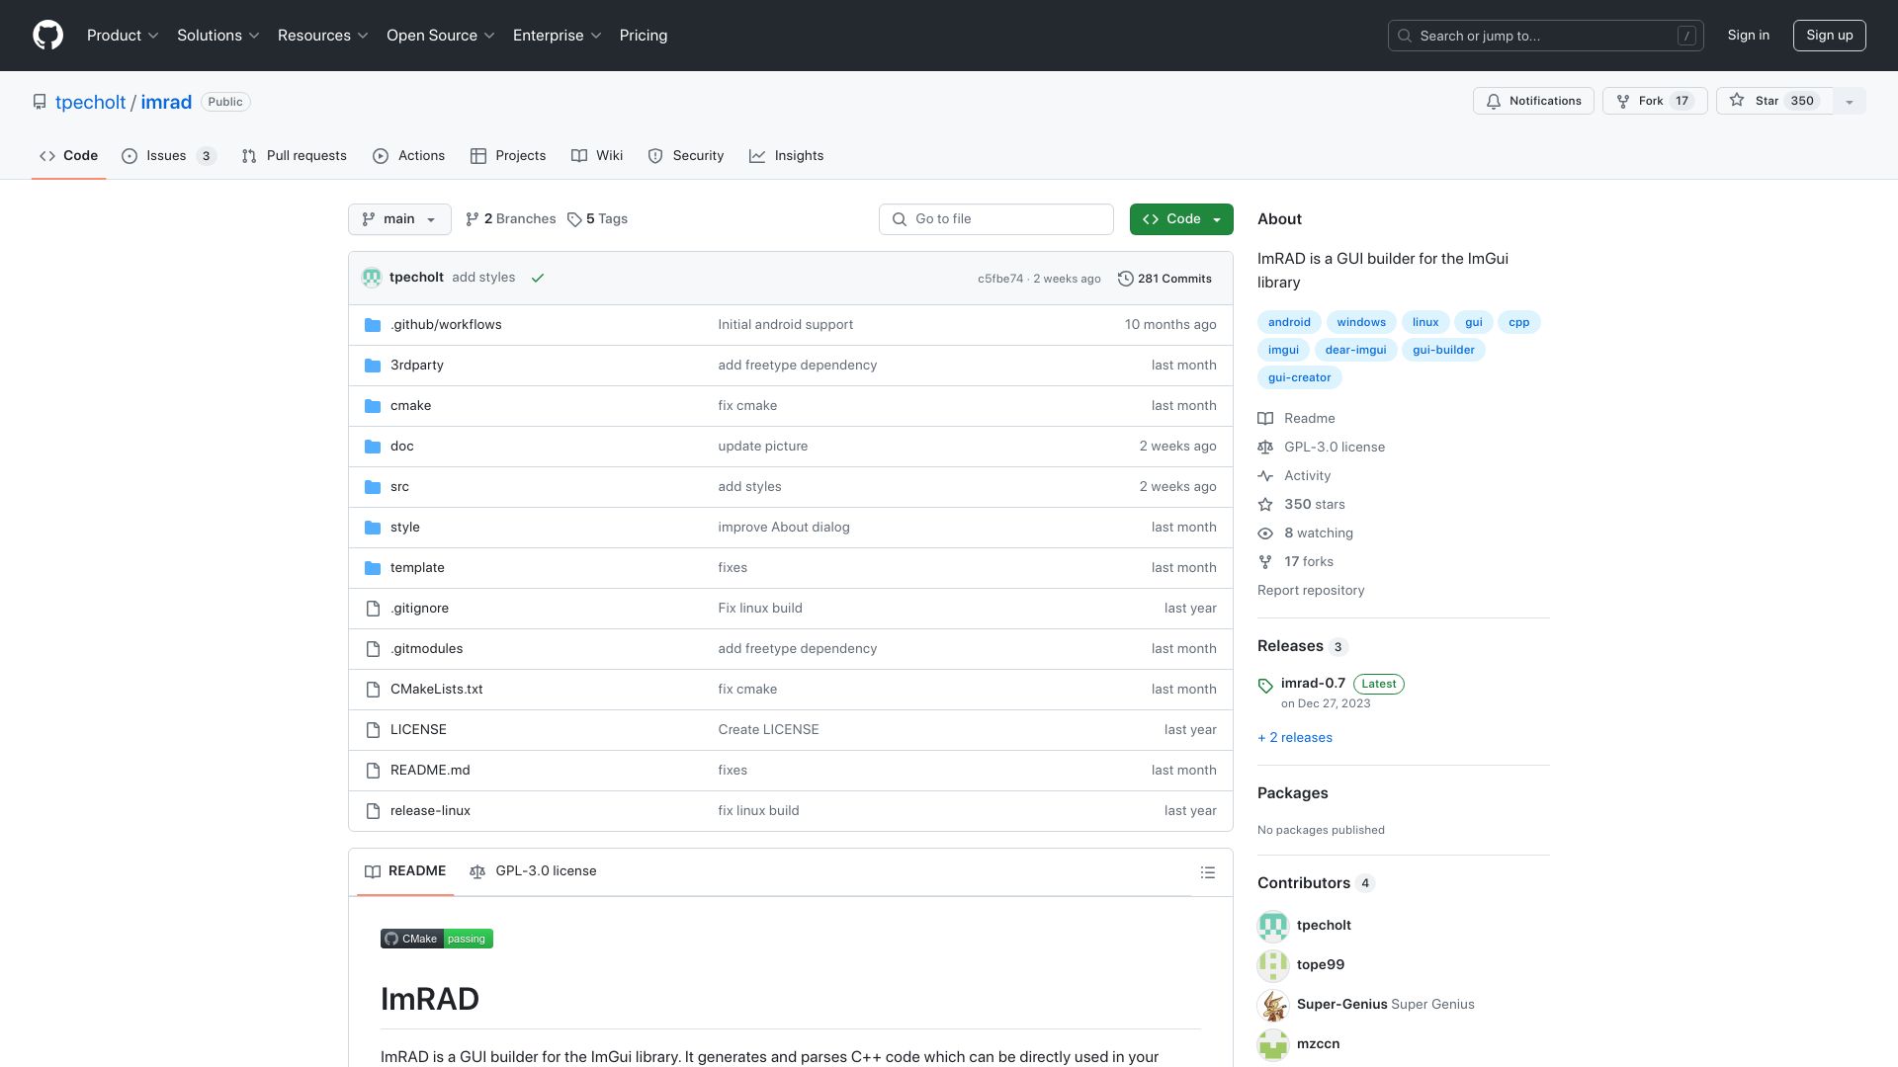
Task: Open the tpecholt avatar in commit header
Action: tap(372, 278)
